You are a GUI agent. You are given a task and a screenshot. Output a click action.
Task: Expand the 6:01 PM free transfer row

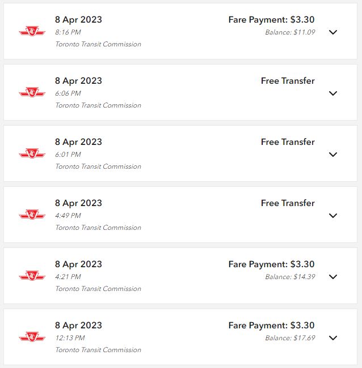(333, 155)
